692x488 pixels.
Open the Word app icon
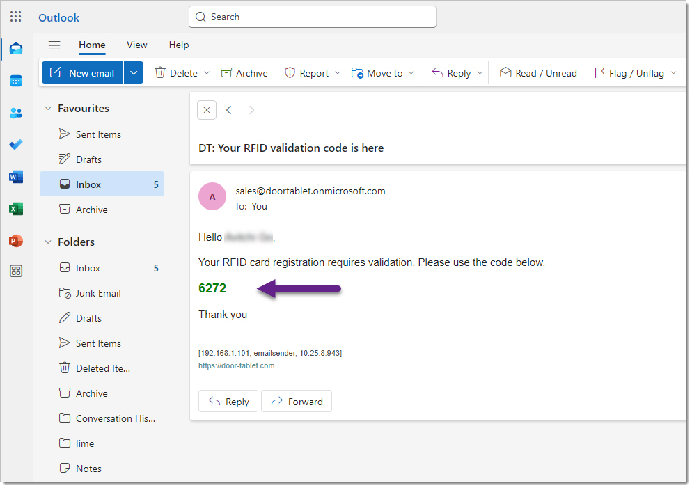(16, 177)
